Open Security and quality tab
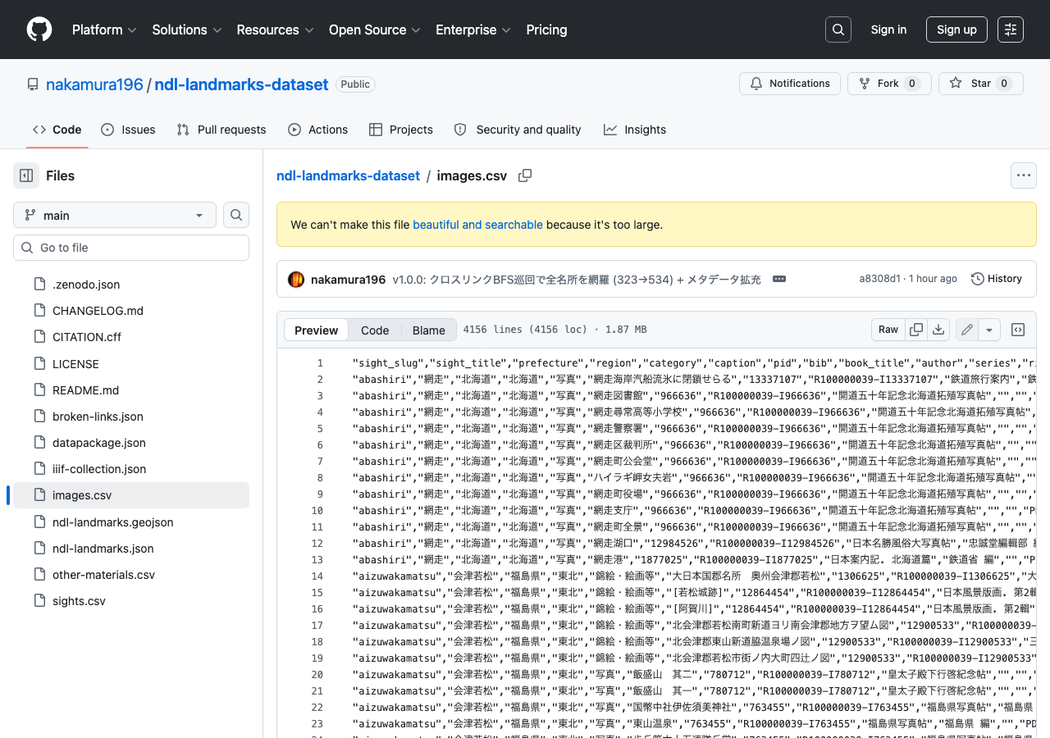 click(x=518, y=130)
